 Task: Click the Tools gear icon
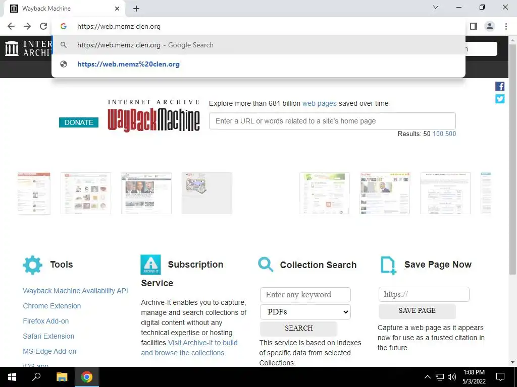[33, 265]
